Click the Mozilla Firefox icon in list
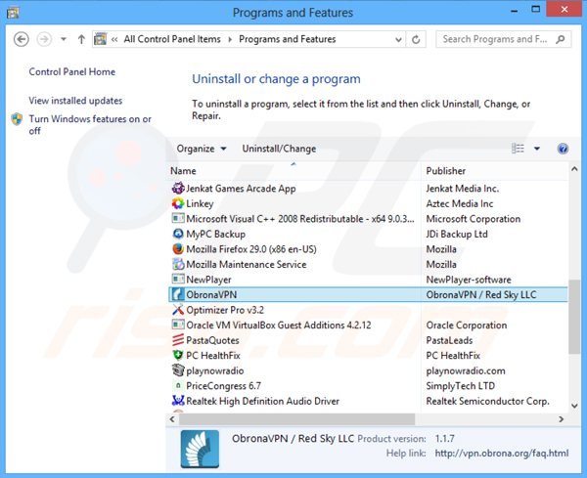This screenshot has width=587, height=478. tap(178, 249)
